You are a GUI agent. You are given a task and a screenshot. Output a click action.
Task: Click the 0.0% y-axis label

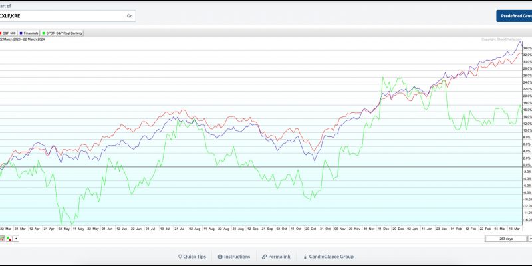point(527,165)
